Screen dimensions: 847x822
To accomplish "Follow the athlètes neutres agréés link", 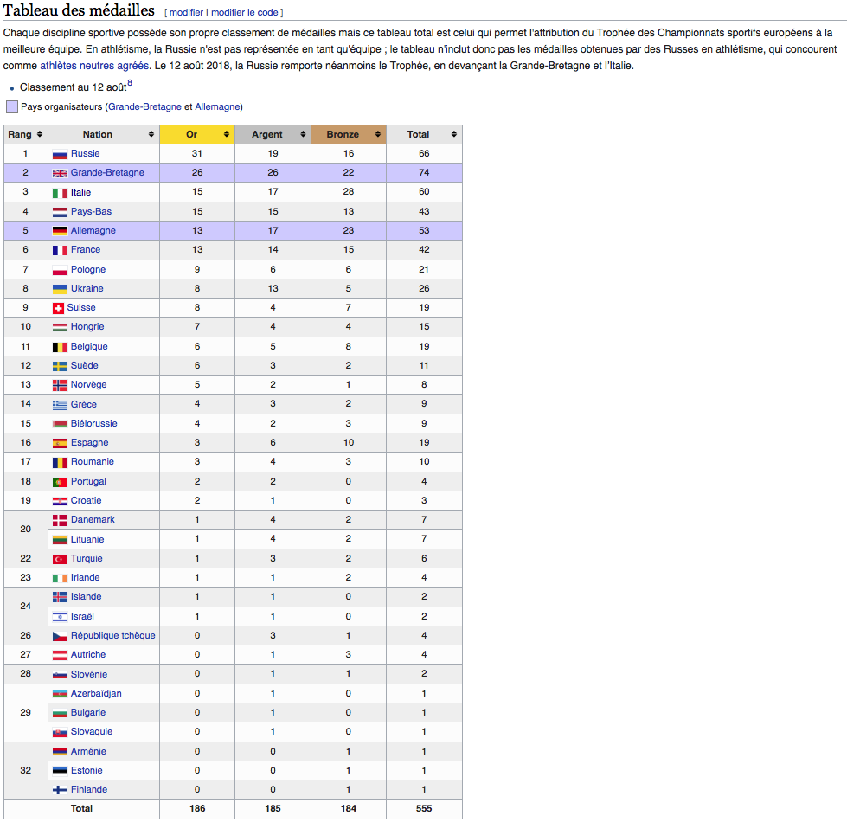I will point(94,66).
